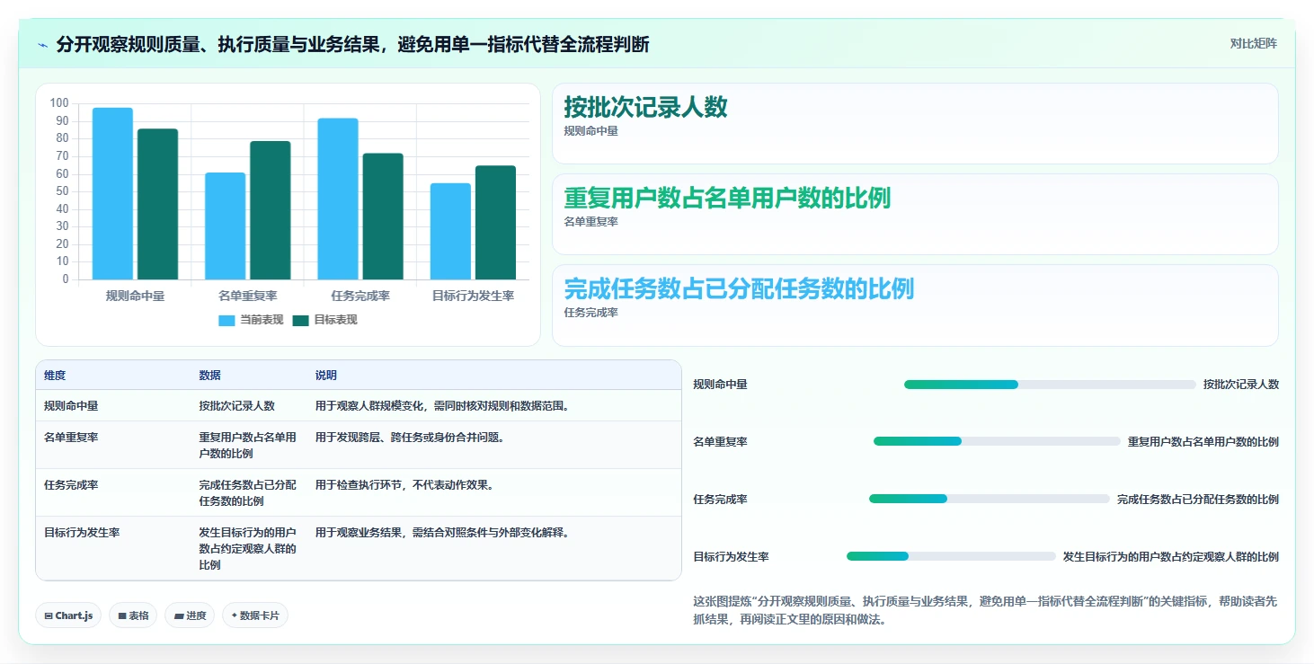1314x664 pixels.
Task: Select the 规则命中量 cell in the table
Action: (x=71, y=406)
